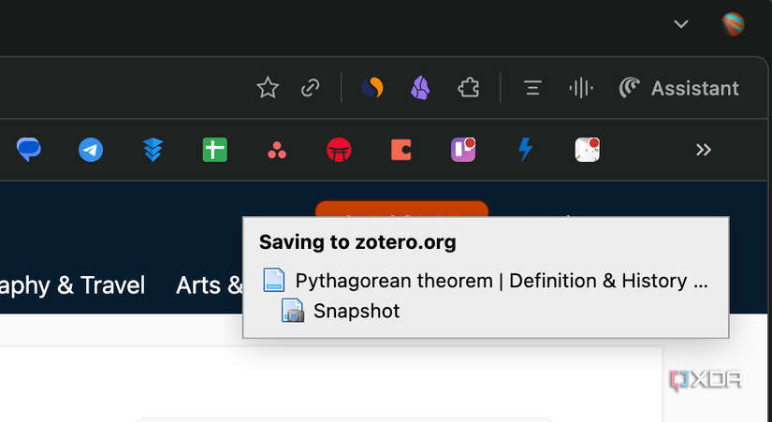772x422 pixels.
Task: Open the green plus sign bookmark
Action: point(215,150)
